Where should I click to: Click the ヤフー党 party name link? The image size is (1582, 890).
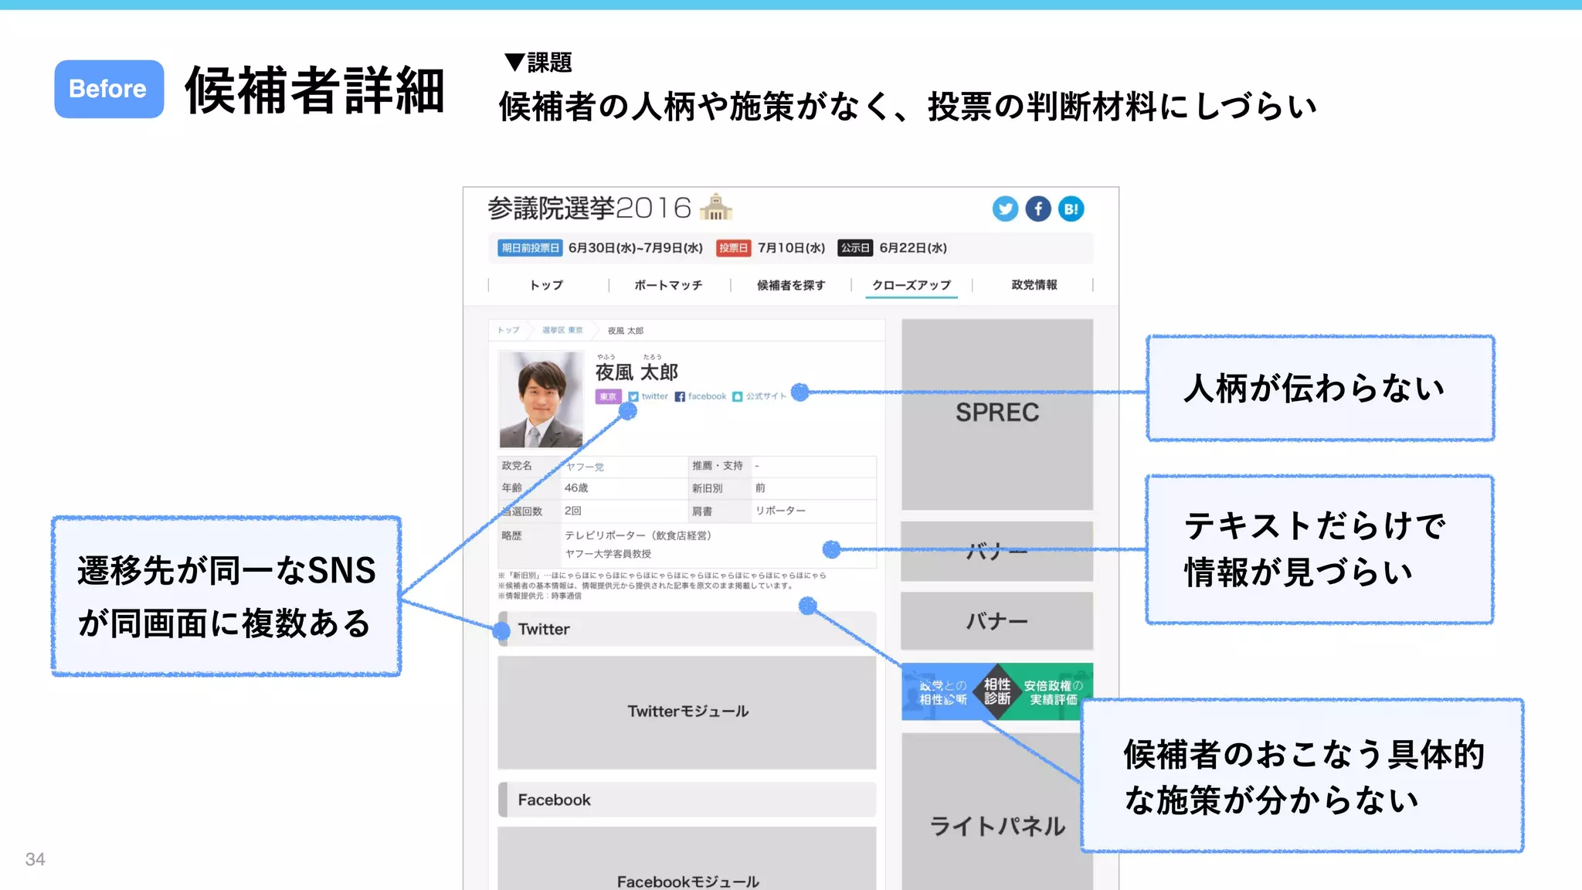[585, 467]
